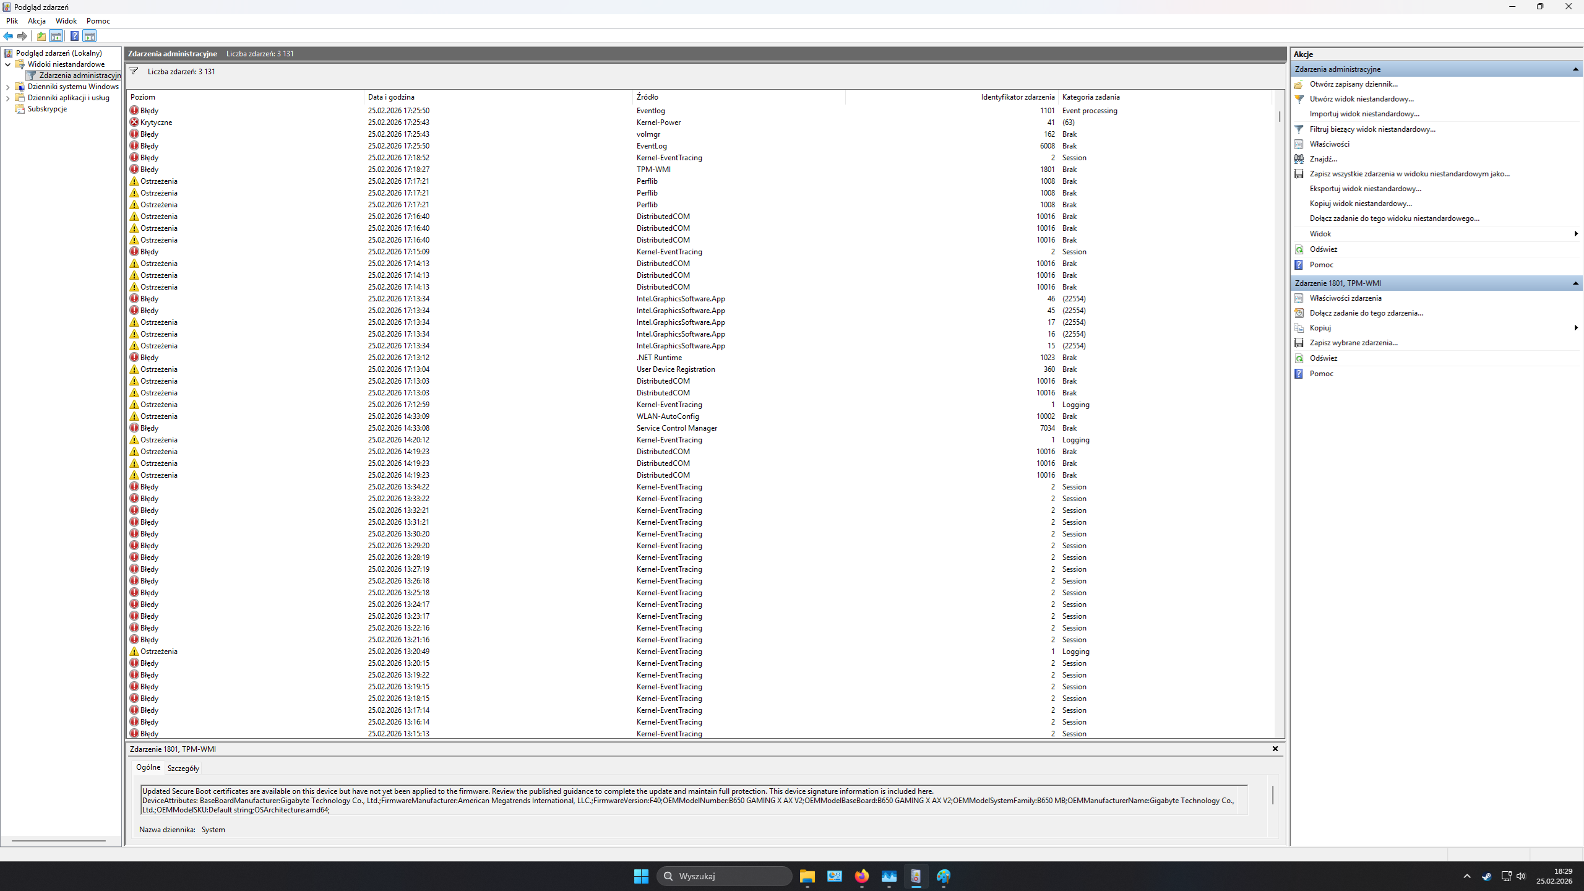Open the Widok submenu arrow in Akcje
This screenshot has width=1584, height=891.
click(x=1575, y=234)
